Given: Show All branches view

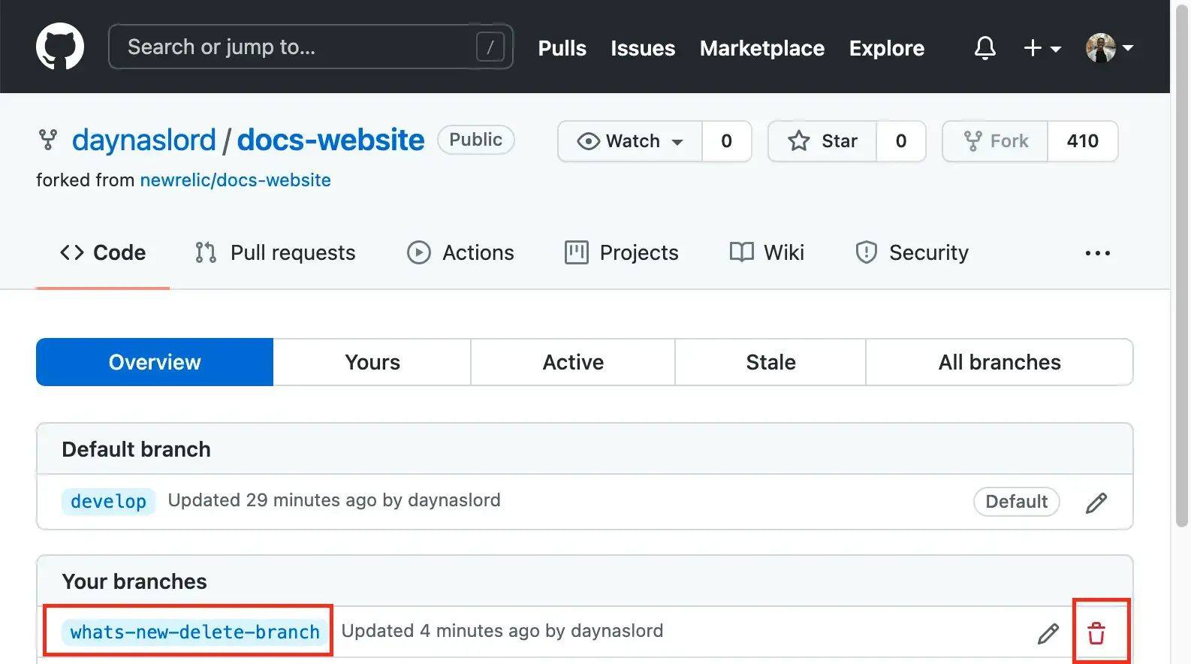Looking at the screenshot, I should point(999,362).
